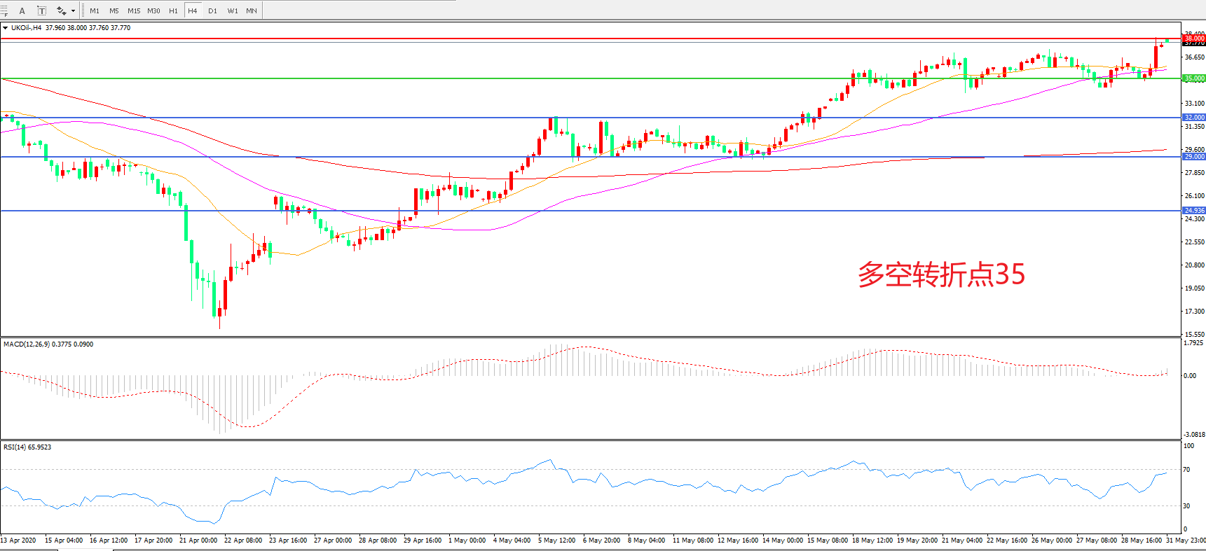Expand the UKOil chart symbol triangle
Image resolution: width=1206 pixels, height=551 pixels.
[6, 28]
